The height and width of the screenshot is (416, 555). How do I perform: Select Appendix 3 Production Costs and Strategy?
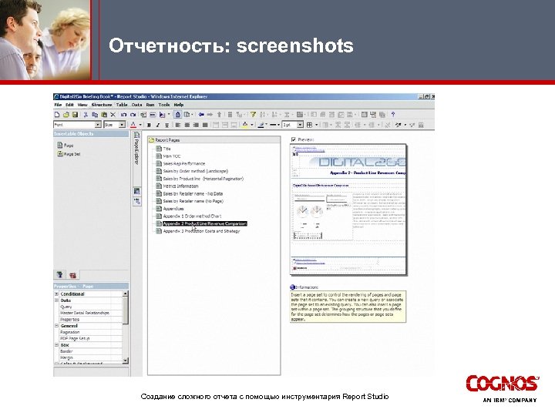coord(198,231)
